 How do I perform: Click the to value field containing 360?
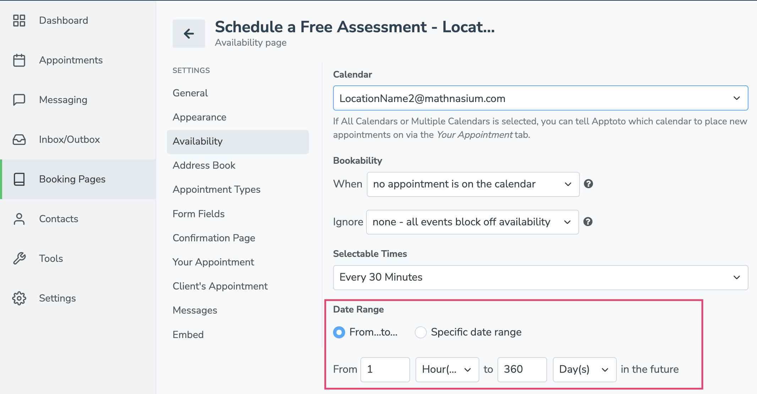[522, 370]
